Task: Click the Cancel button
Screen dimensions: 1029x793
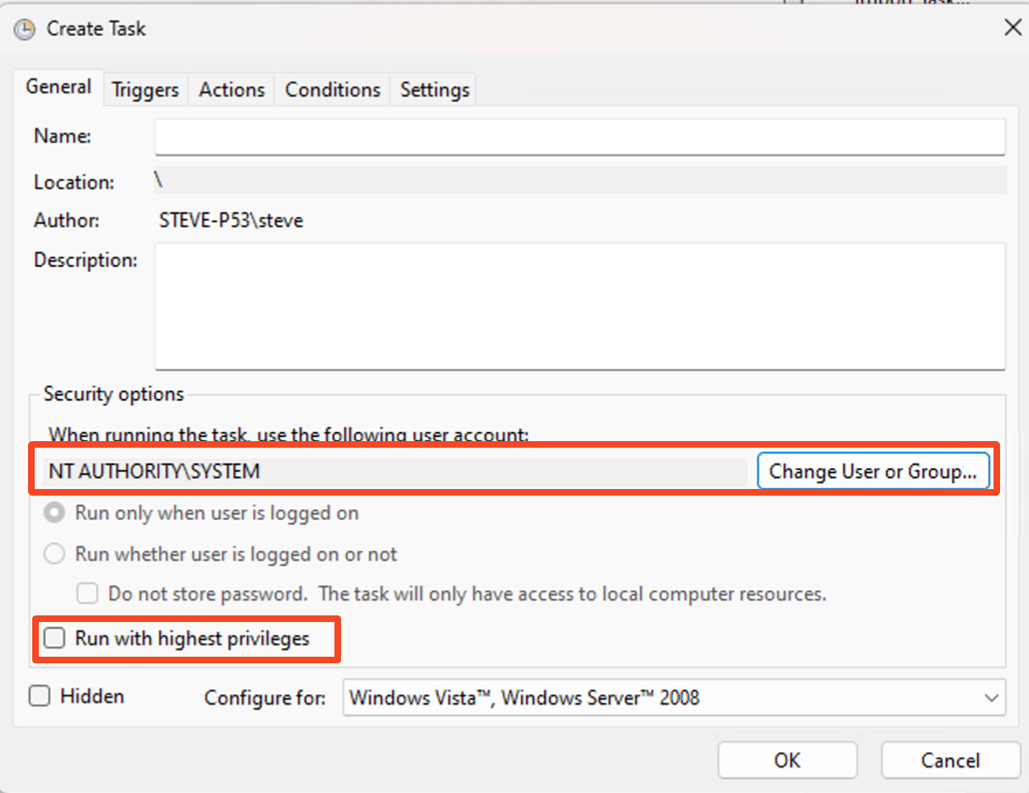Action: coord(950,760)
